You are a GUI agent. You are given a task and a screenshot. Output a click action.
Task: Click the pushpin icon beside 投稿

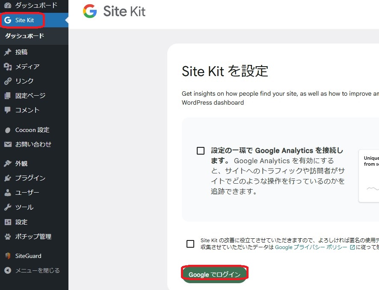coord(8,52)
